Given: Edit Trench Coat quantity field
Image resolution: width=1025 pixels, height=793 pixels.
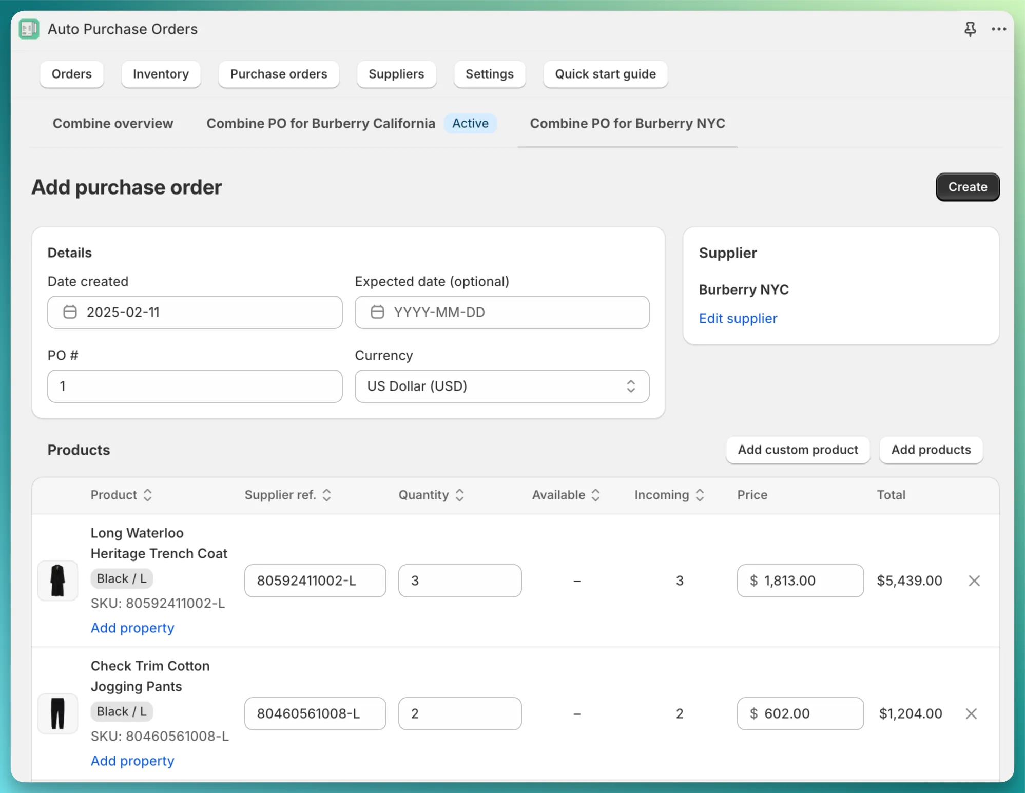Looking at the screenshot, I should [460, 581].
